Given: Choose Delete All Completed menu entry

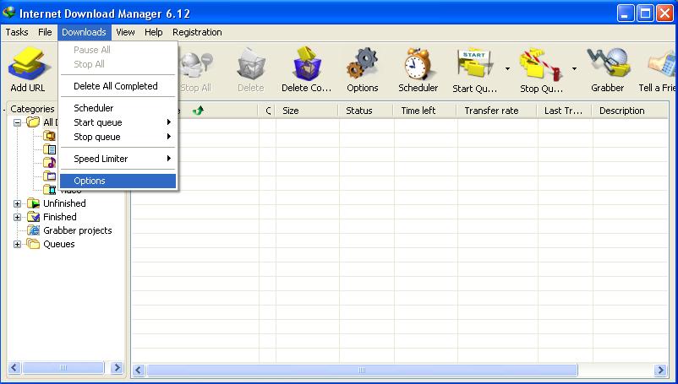Looking at the screenshot, I should [x=118, y=86].
